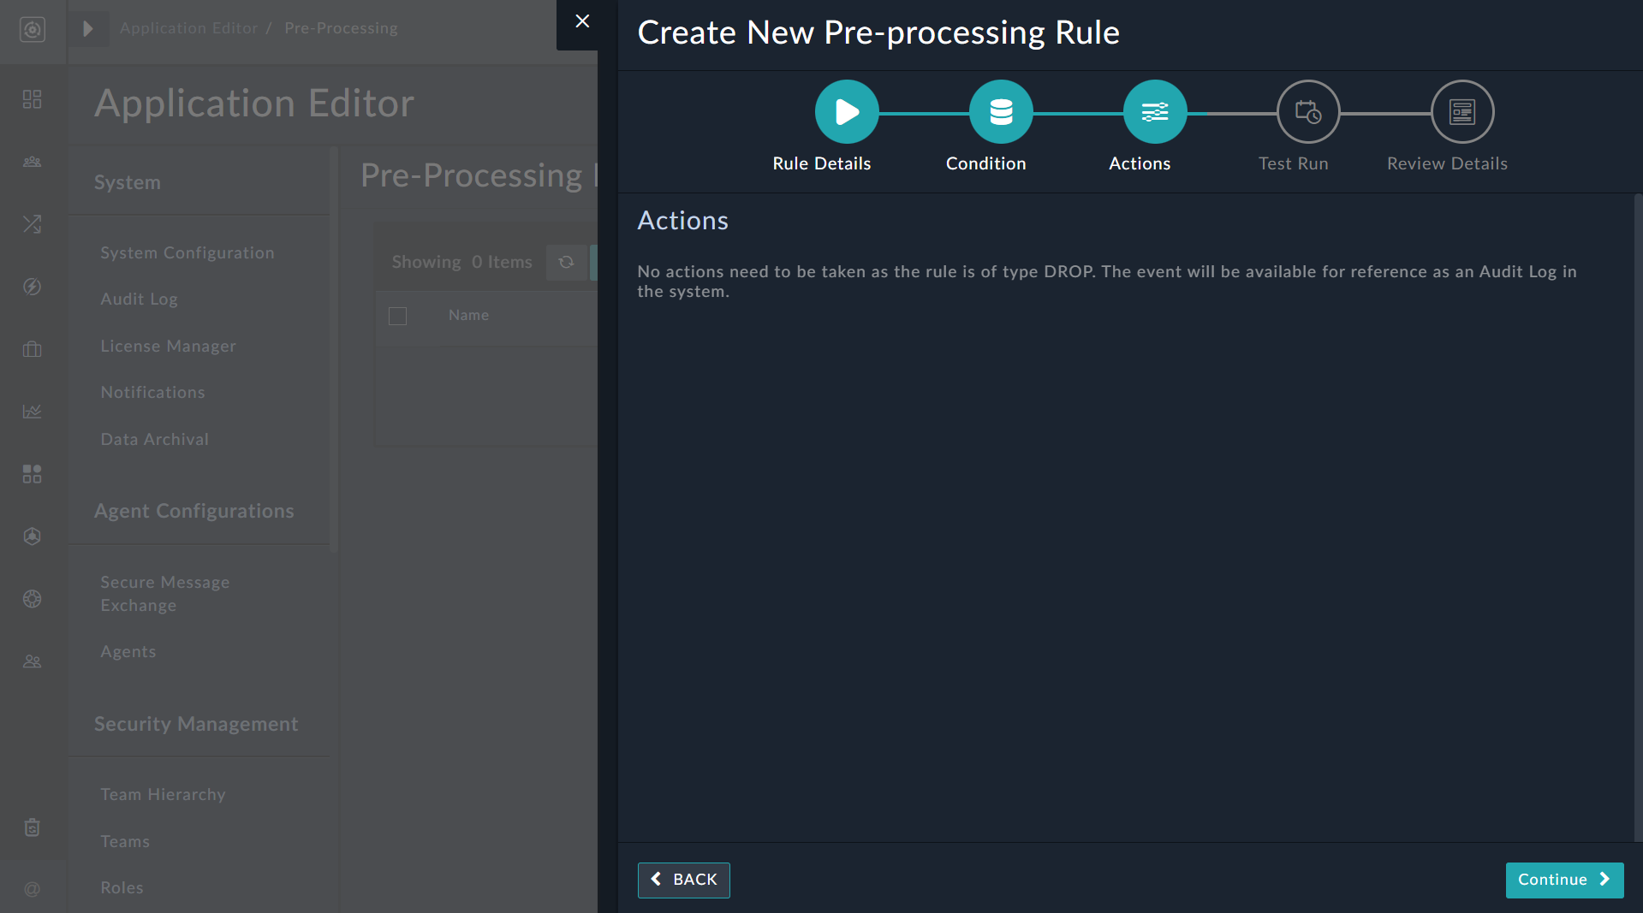
Task: Select the lightning bolt sidebar icon
Action: pyautogui.click(x=32, y=287)
